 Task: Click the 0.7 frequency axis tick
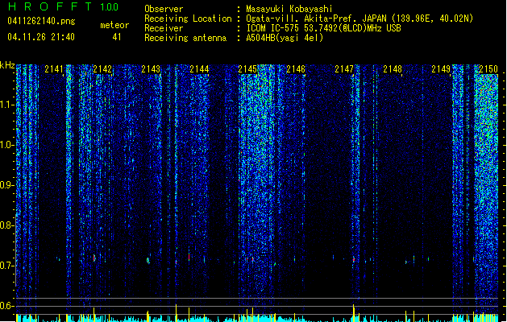6,266
